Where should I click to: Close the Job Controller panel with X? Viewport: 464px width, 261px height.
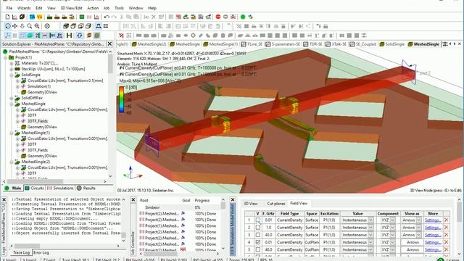133,200
